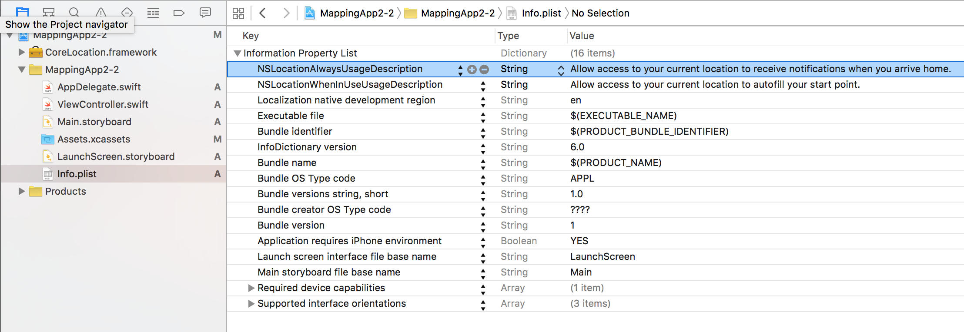This screenshot has height=332, width=964.
Task: Select the Bundle versions string, short key
Action: click(x=323, y=194)
